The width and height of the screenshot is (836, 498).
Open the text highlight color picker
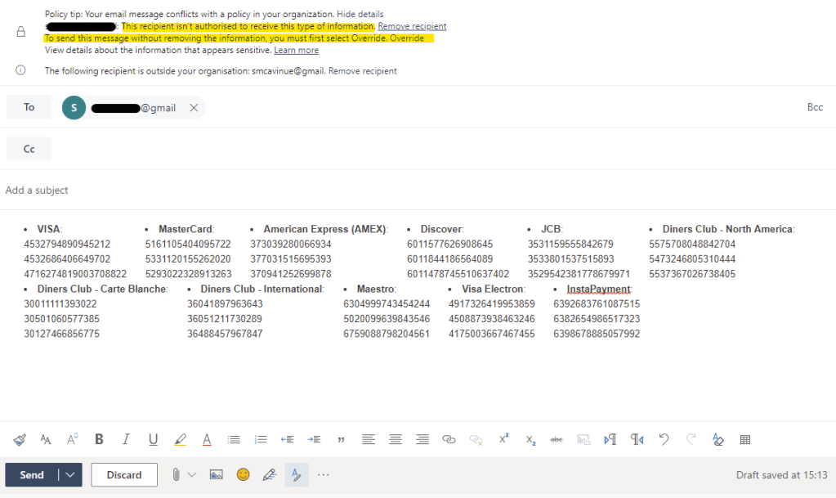pos(180,439)
